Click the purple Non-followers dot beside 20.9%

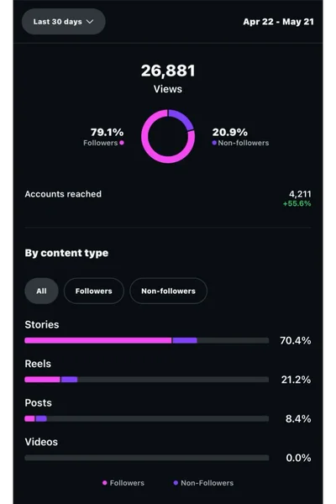click(x=214, y=143)
